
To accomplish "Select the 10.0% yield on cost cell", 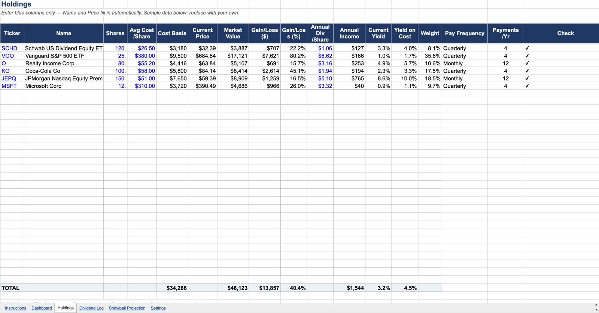I will click(x=405, y=78).
